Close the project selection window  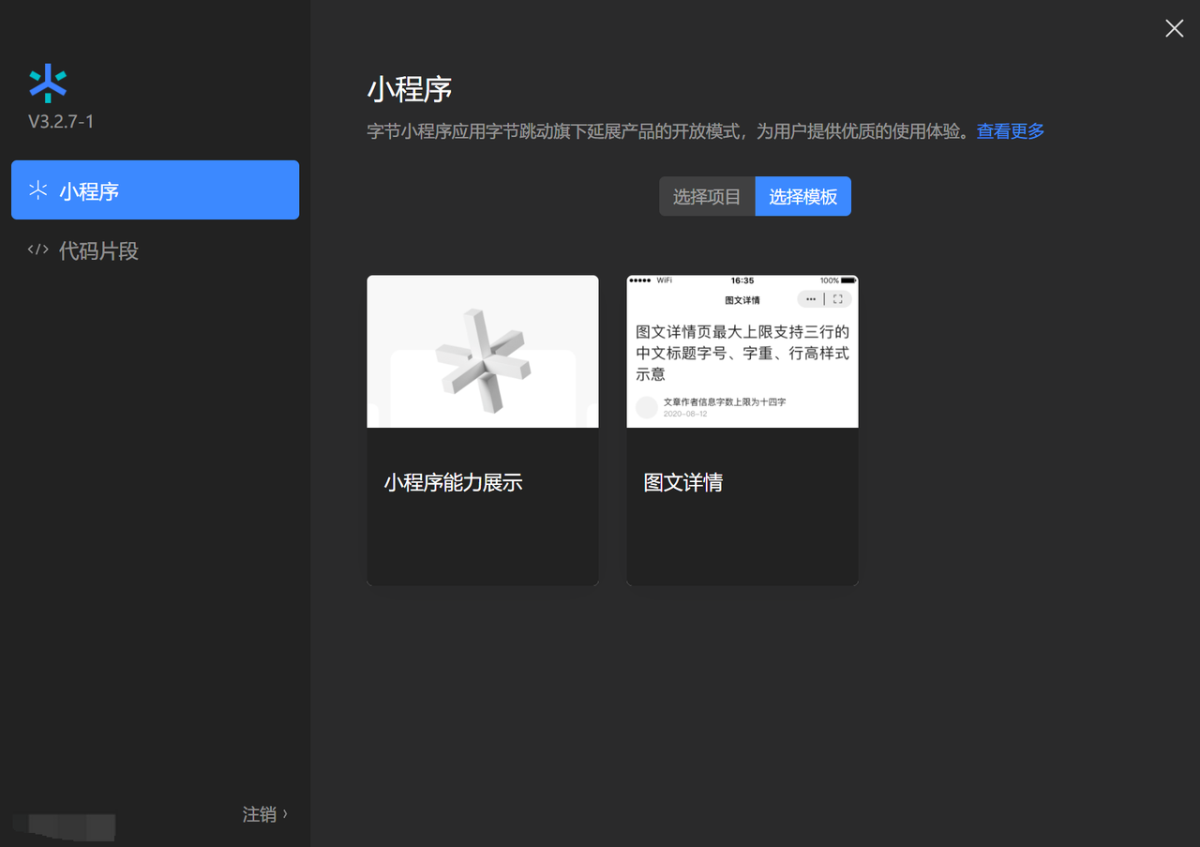1174,28
